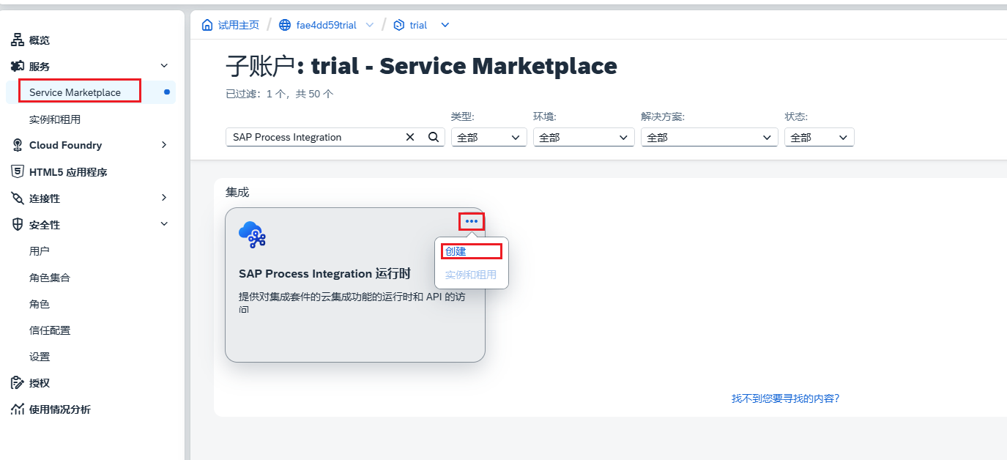Select Service Marketplace in the sidebar
Image resolution: width=1007 pixels, height=460 pixels.
click(x=75, y=92)
